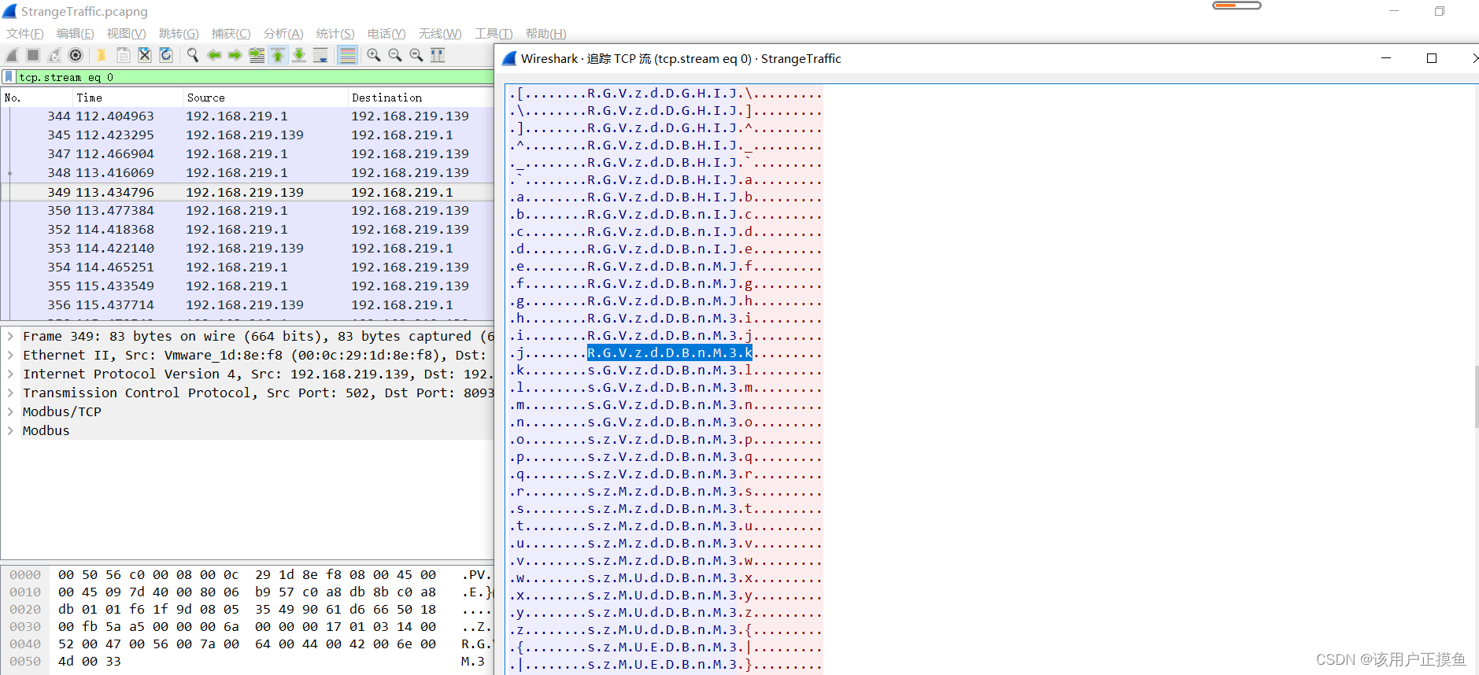1479x675 pixels.
Task: Select highlighted packet 349 row
Action: point(247,192)
